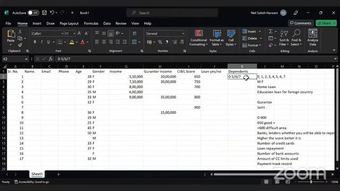The height and width of the screenshot is (191, 340).
Task: Increase font size with larger A icon
Action: pos(79,33)
